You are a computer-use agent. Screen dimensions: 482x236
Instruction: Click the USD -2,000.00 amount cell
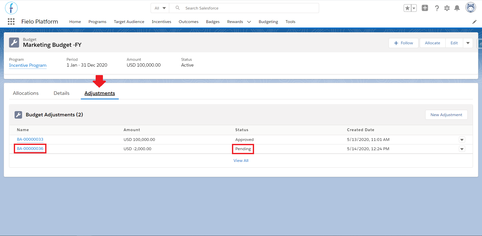pos(137,149)
